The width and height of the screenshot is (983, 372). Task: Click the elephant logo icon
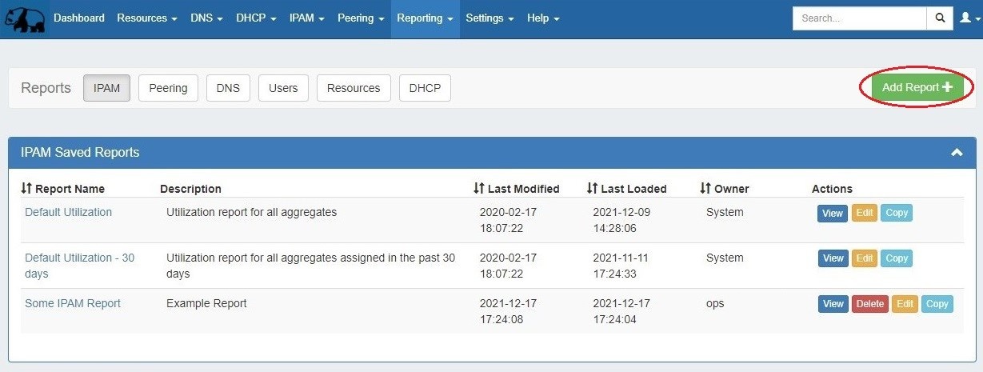point(25,19)
